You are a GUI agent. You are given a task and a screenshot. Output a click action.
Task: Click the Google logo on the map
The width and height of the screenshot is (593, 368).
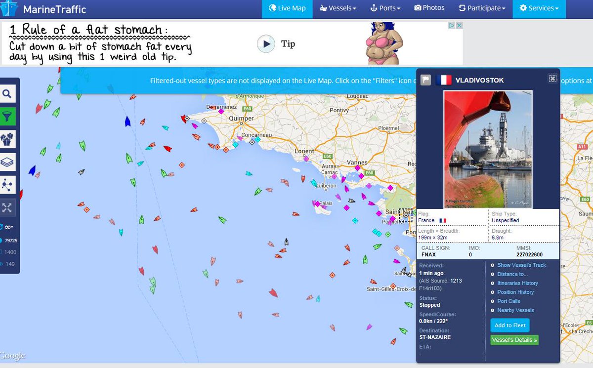point(13,356)
